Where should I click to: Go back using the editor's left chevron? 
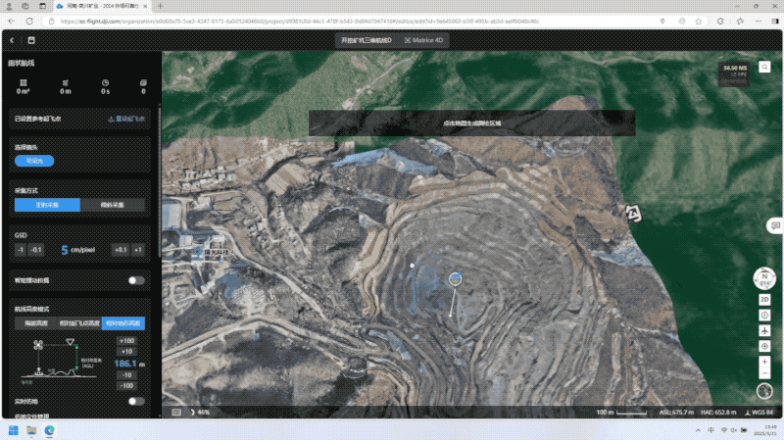(x=12, y=40)
